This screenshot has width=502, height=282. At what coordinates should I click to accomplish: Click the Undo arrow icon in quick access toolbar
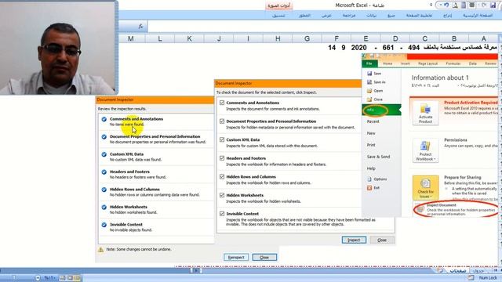(446, 5)
